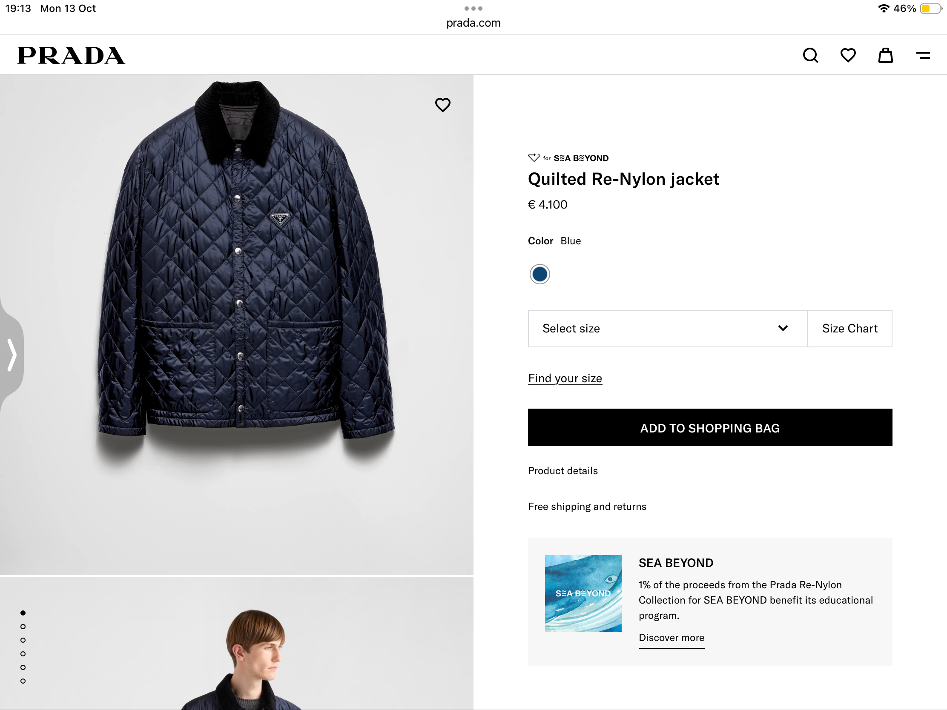Open the Size Chart
Viewport: 947px width, 710px height.
pos(849,328)
